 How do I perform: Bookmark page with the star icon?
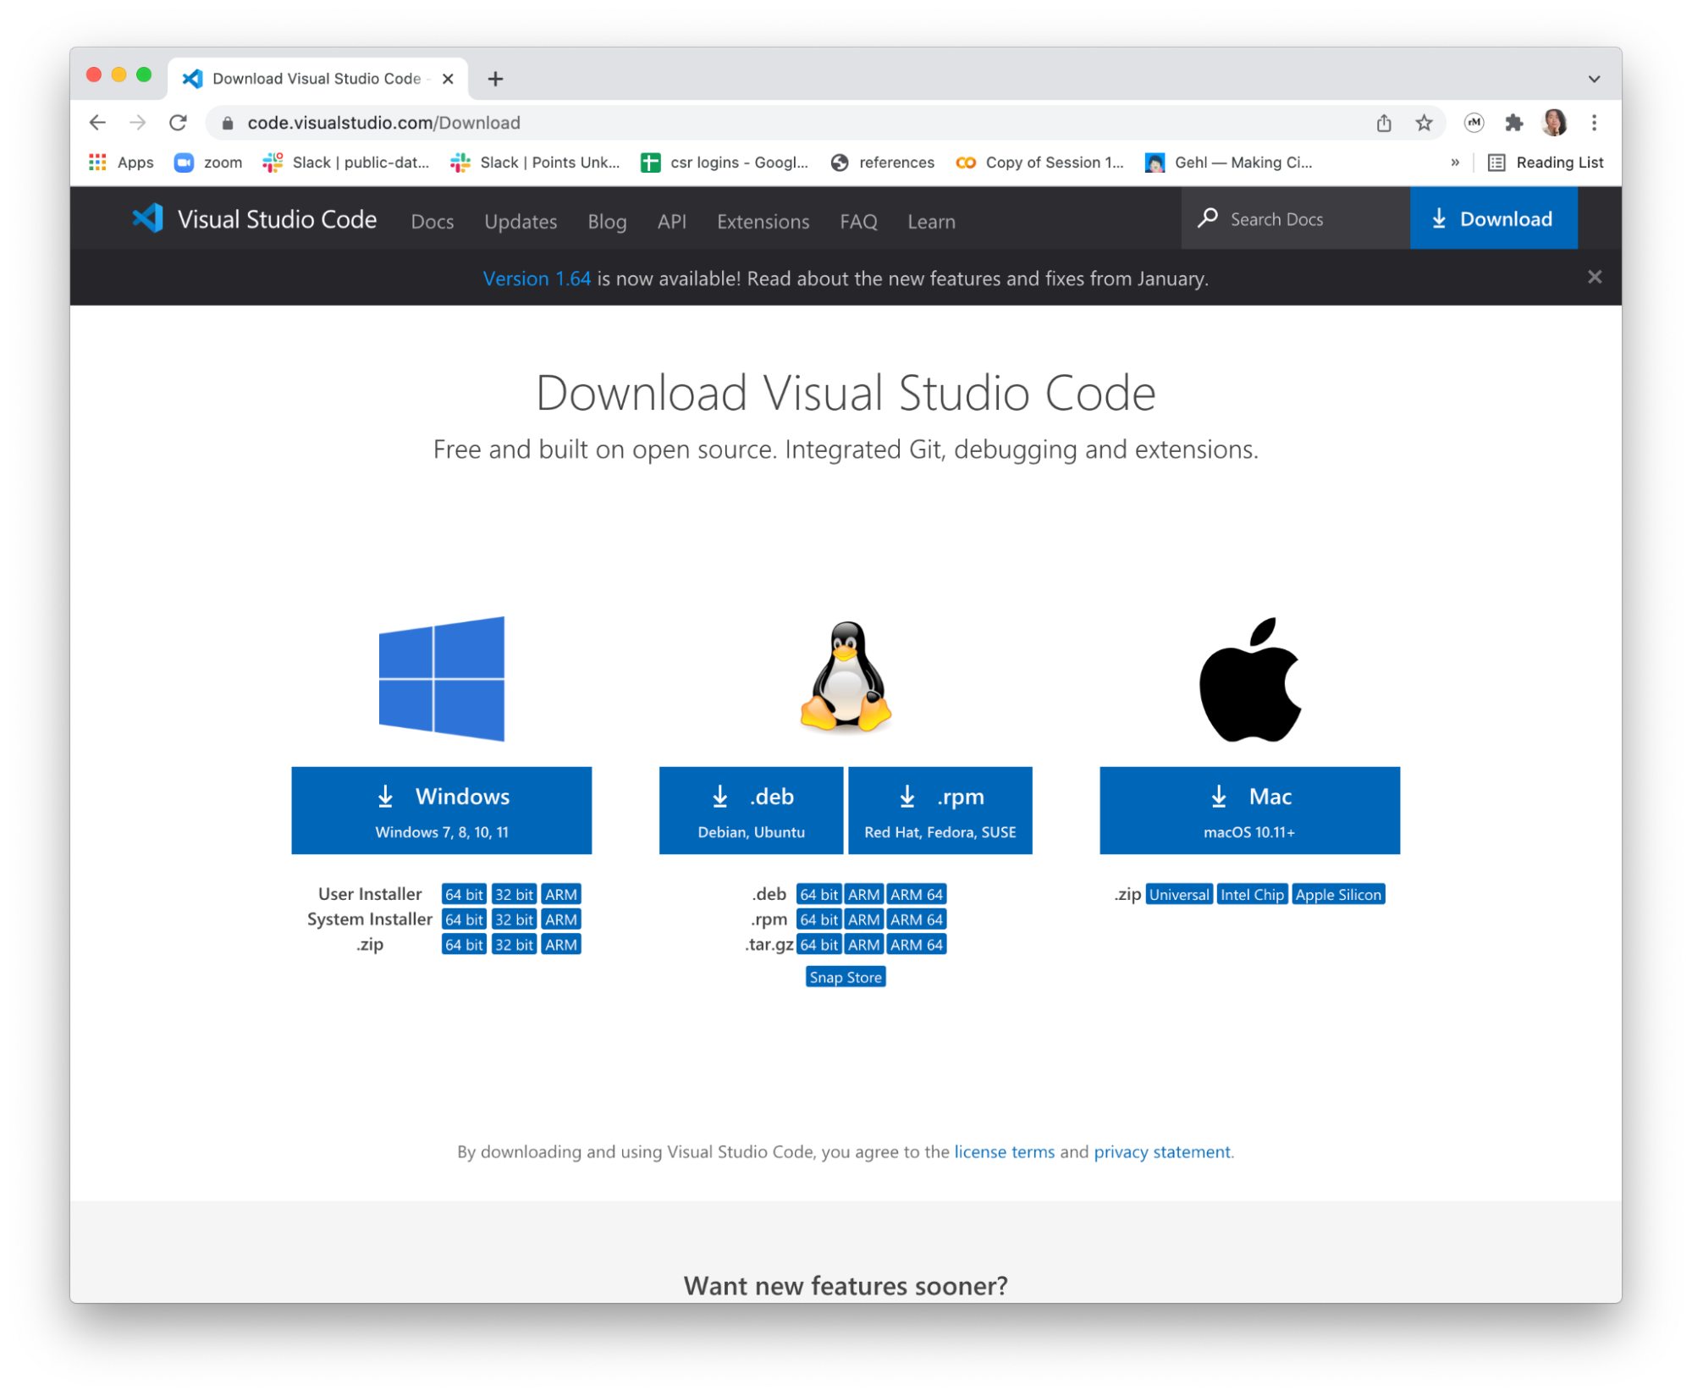1424,123
